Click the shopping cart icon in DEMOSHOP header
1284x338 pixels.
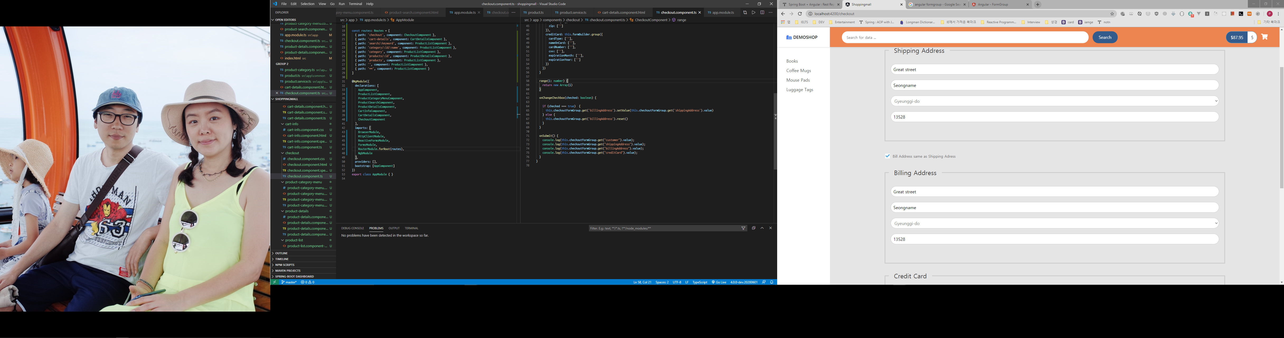(x=1264, y=37)
